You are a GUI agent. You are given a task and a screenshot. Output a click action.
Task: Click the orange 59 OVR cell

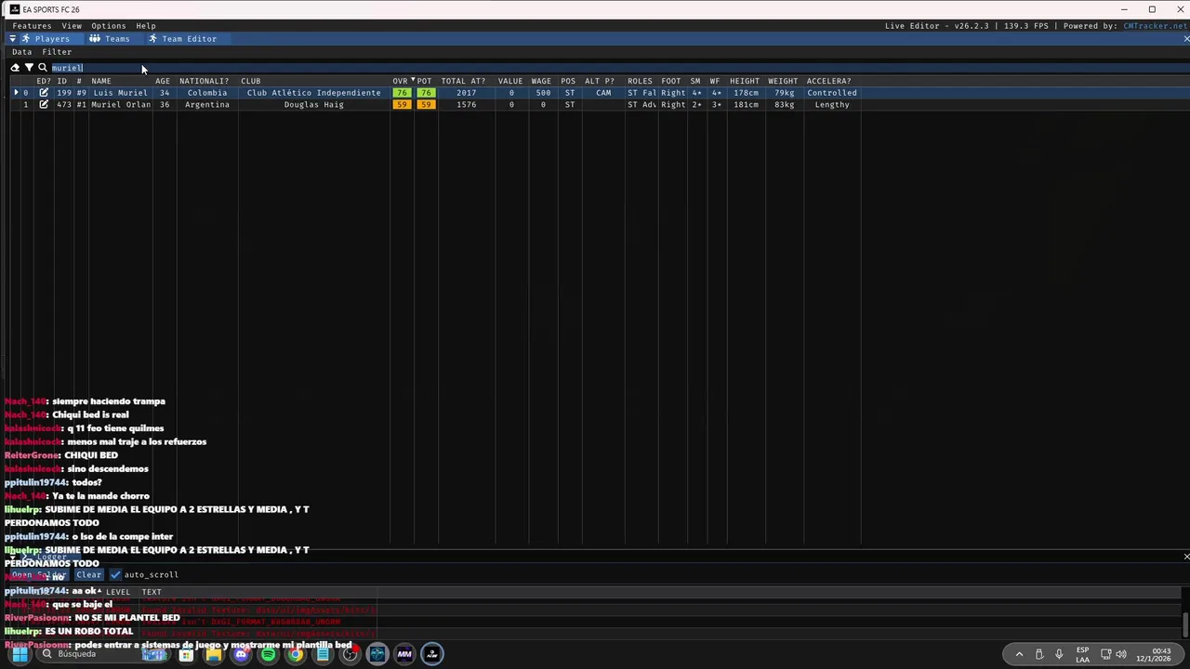click(402, 105)
